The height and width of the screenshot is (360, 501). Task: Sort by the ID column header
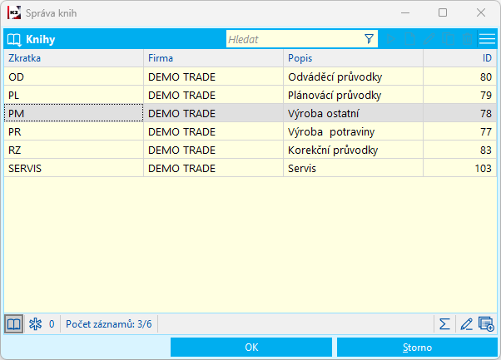(x=459, y=58)
